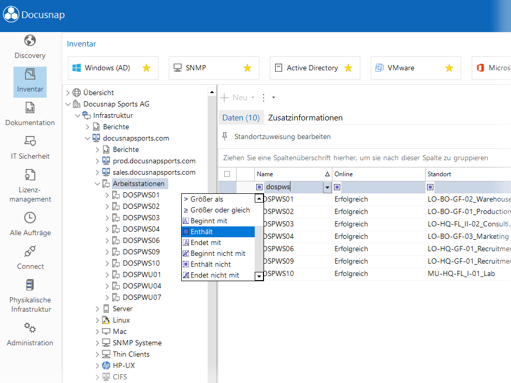This screenshot has width=511, height=383.
Task: Open the Name filter dropdown arrow
Action: coord(327,187)
